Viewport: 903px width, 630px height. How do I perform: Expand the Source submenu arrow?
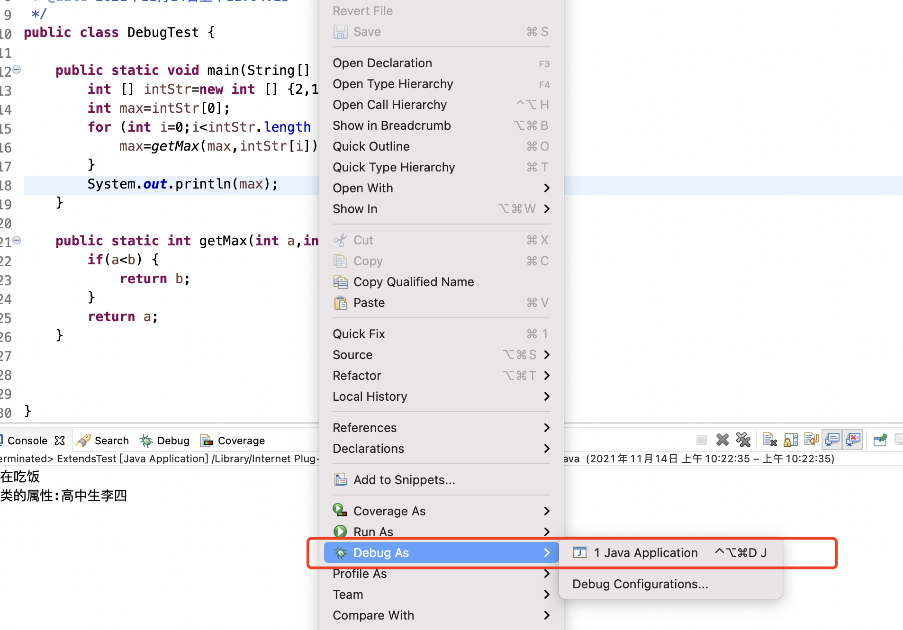point(547,355)
